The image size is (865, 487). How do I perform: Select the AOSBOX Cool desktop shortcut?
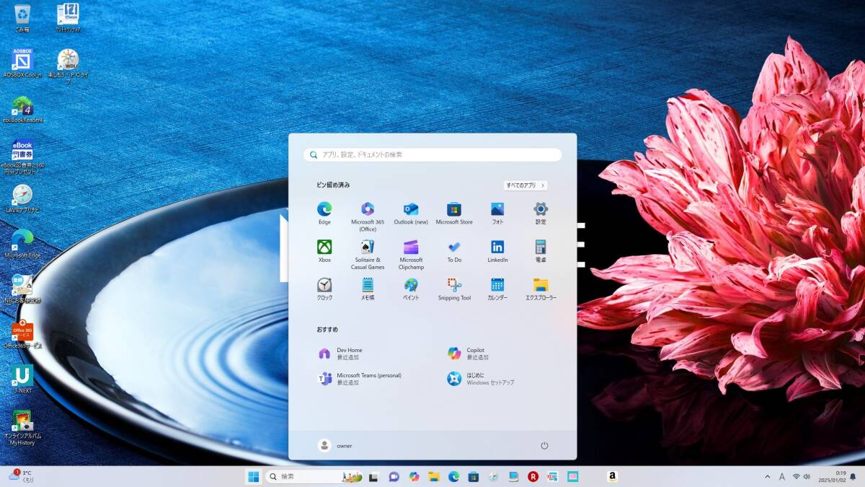click(22, 63)
